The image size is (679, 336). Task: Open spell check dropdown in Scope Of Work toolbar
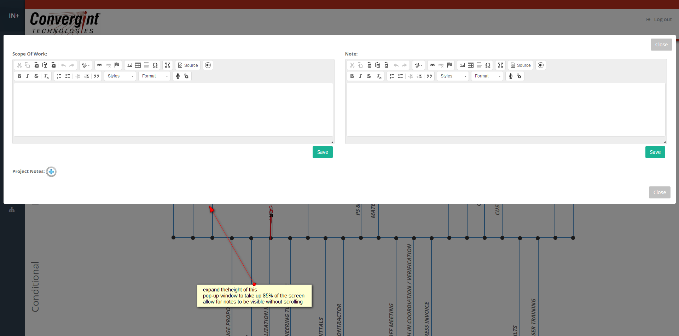tap(86, 65)
